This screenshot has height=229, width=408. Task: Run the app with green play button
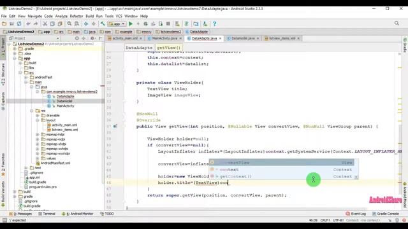pos(131,24)
